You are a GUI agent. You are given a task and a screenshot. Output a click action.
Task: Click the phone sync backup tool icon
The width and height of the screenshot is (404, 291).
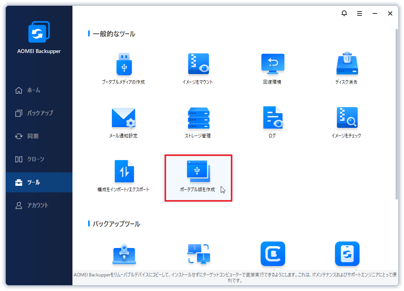pos(347,254)
